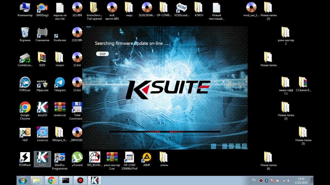Viewport: 330px width, 185px height.
Task: Select the CombiLoader desktop icon
Action: click(25, 59)
